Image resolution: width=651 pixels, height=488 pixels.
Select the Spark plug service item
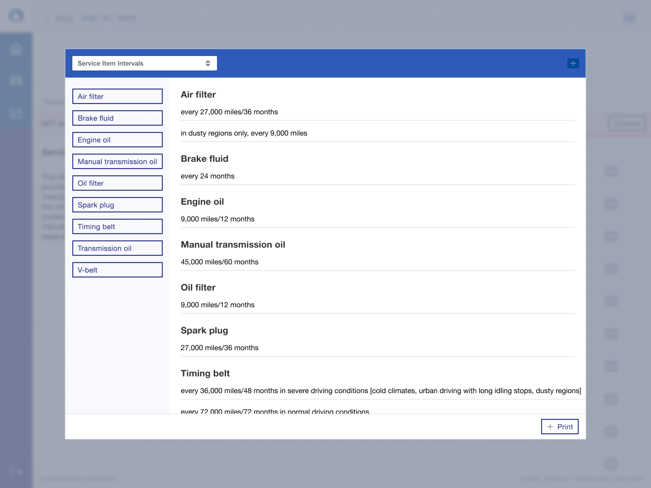click(117, 205)
